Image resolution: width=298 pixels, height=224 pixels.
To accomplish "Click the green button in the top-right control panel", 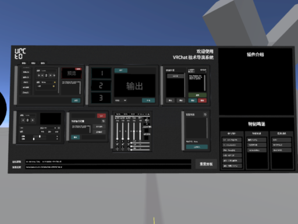I will click(197, 95).
